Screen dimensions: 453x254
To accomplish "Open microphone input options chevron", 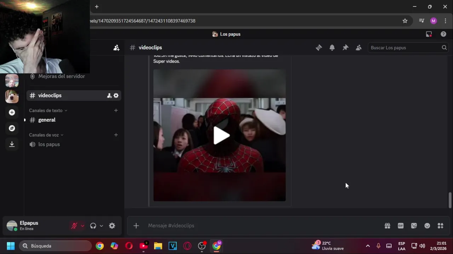I will tap(82, 226).
